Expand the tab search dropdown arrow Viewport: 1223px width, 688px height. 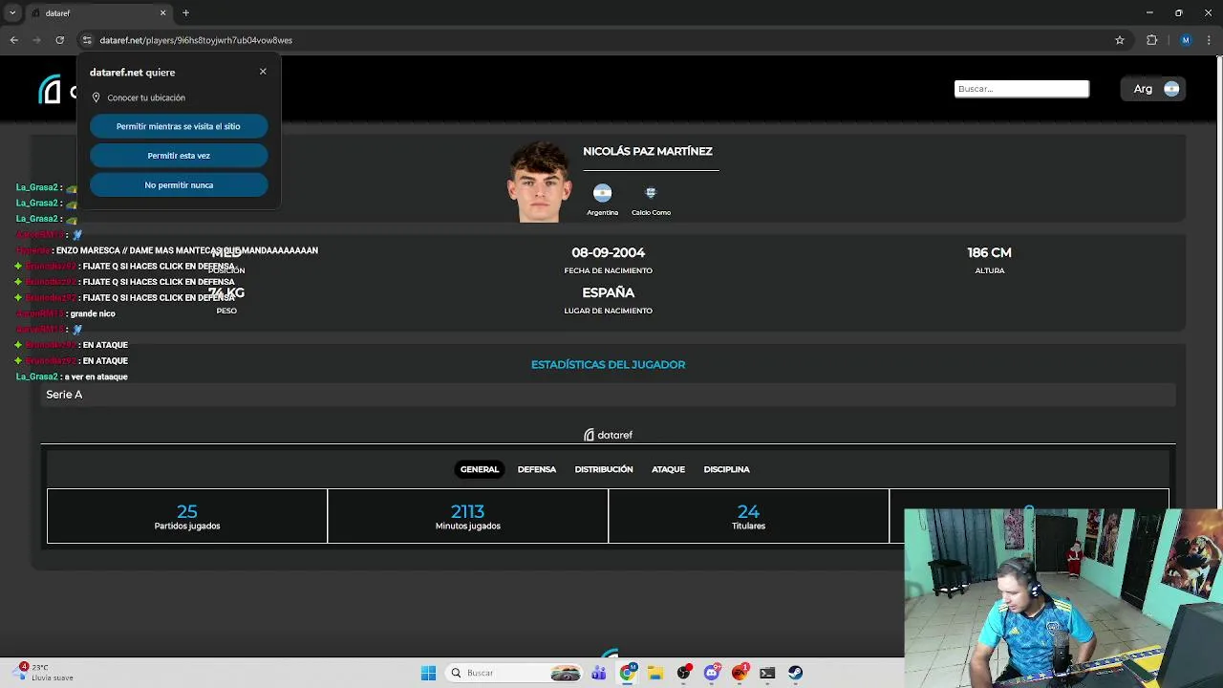[12, 13]
